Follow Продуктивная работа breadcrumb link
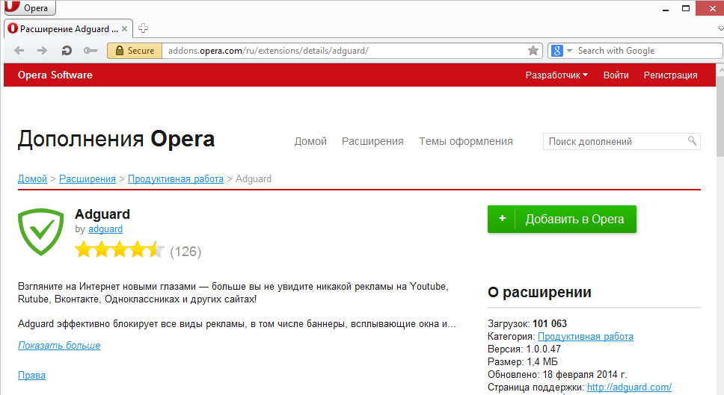The image size is (724, 395). click(x=176, y=179)
